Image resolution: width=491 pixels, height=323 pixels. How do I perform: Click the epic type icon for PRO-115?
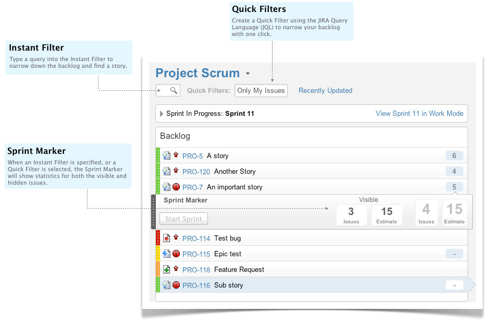pos(167,254)
